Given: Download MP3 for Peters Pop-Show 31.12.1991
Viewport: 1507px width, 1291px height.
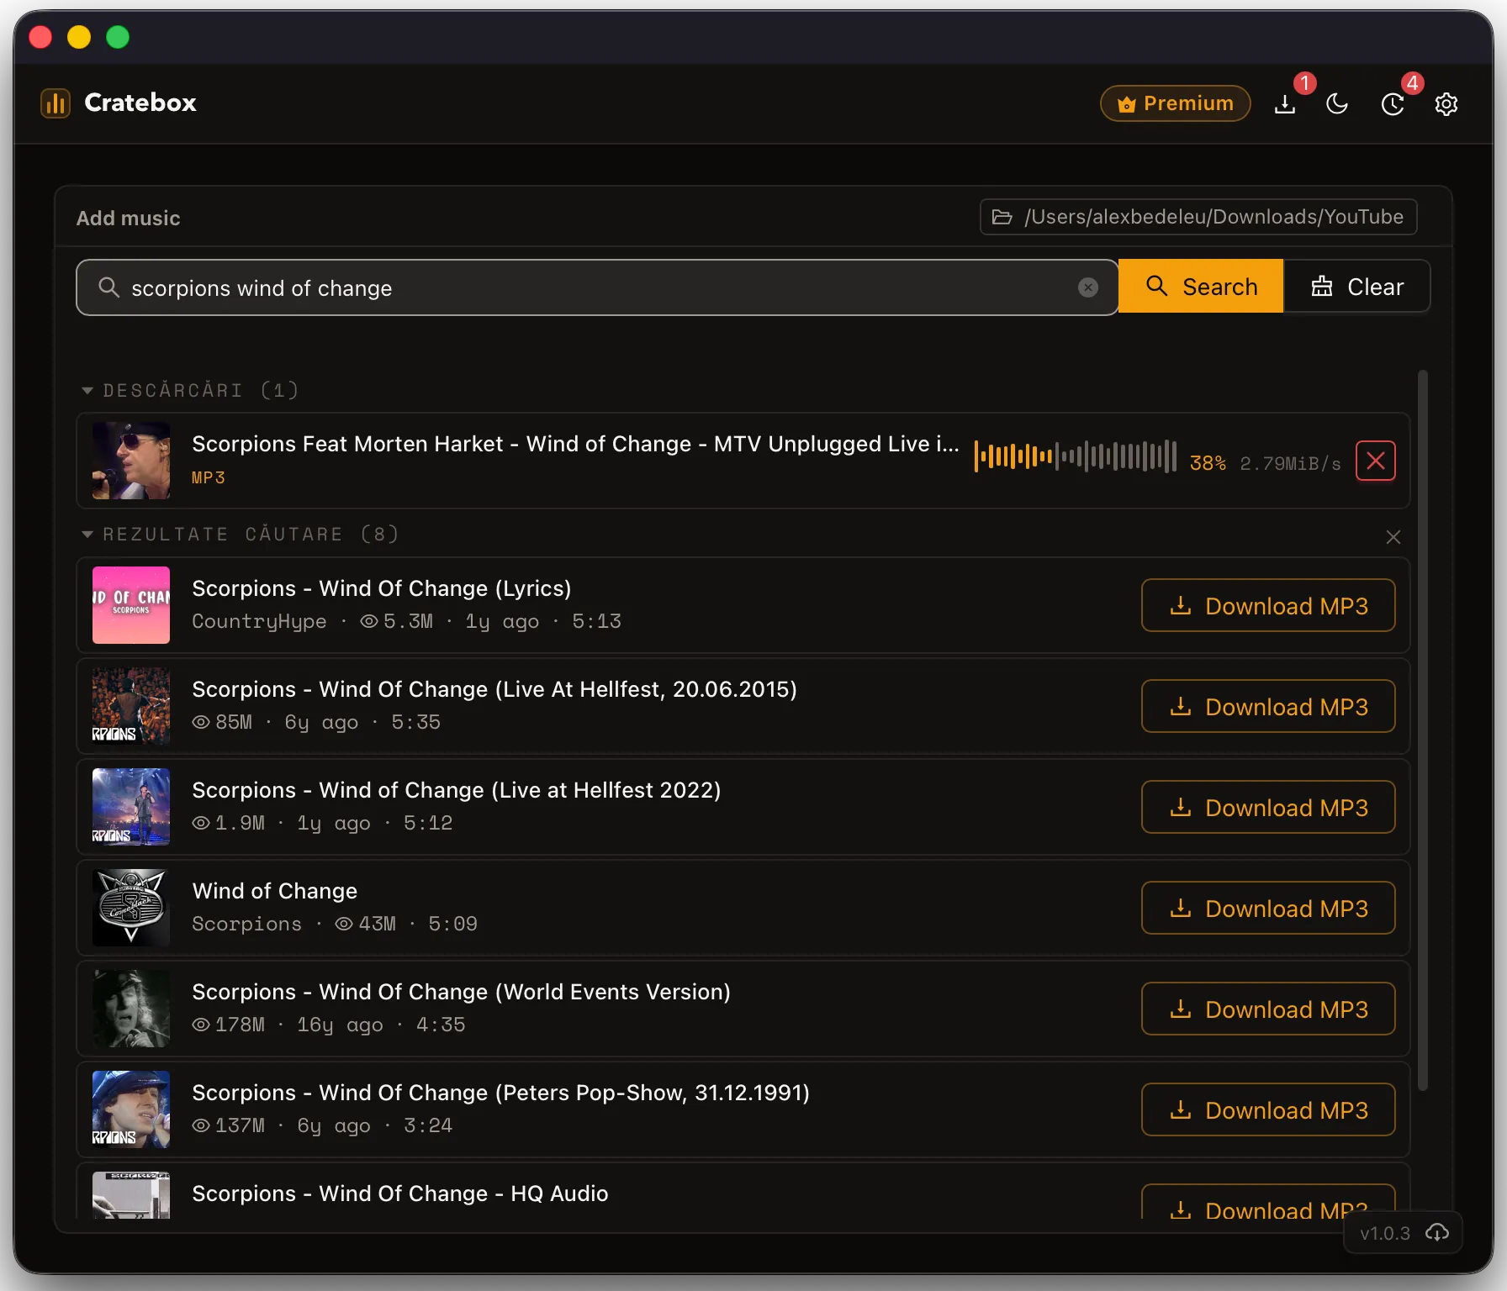Looking at the screenshot, I should tap(1268, 1109).
